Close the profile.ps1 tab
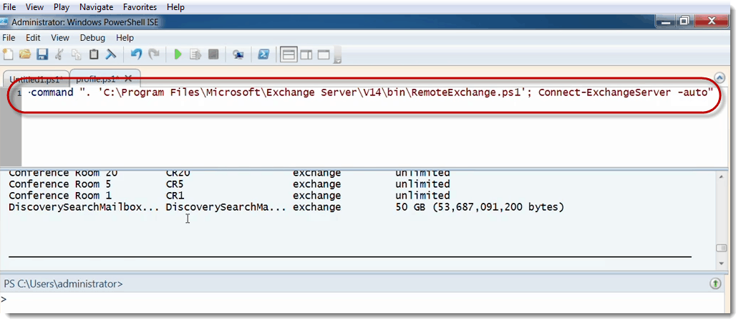The width and height of the screenshot is (741, 324). tap(129, 79)
